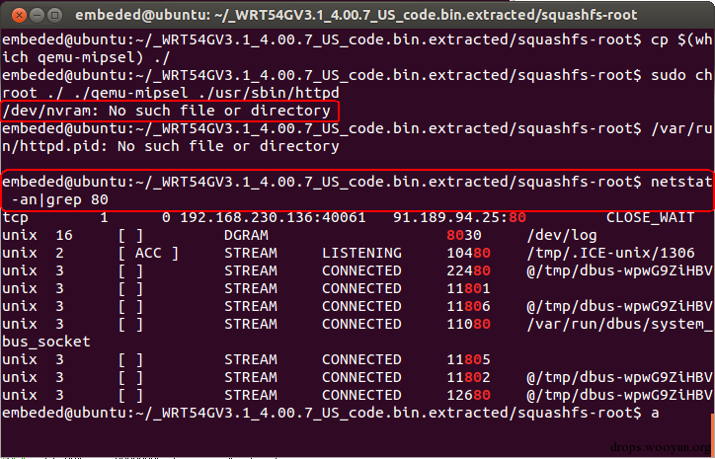Click the /tmp/.ICE-unix/1306 path
715x459 pixels.
(610, 253)
